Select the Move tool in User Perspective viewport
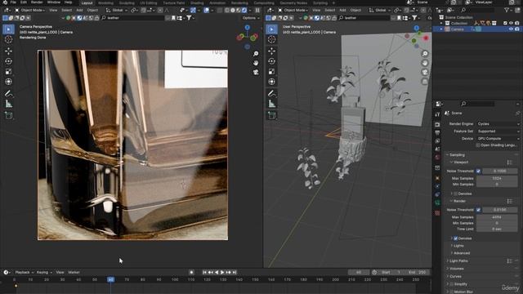The width and height of the screenshot is (523, 294). click(x=272, y=51)
